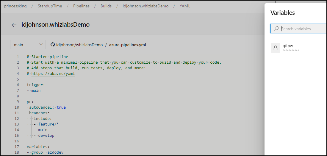Click the idjohnson.whizlabsDemo page title
The height and width of the screenshot is (156, 327).
click(55, 25)
